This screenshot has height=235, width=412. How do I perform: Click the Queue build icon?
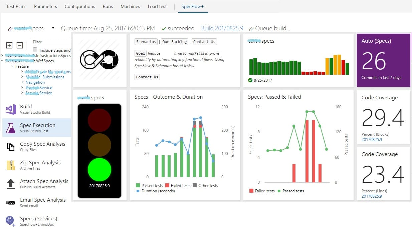pos(251,29)
